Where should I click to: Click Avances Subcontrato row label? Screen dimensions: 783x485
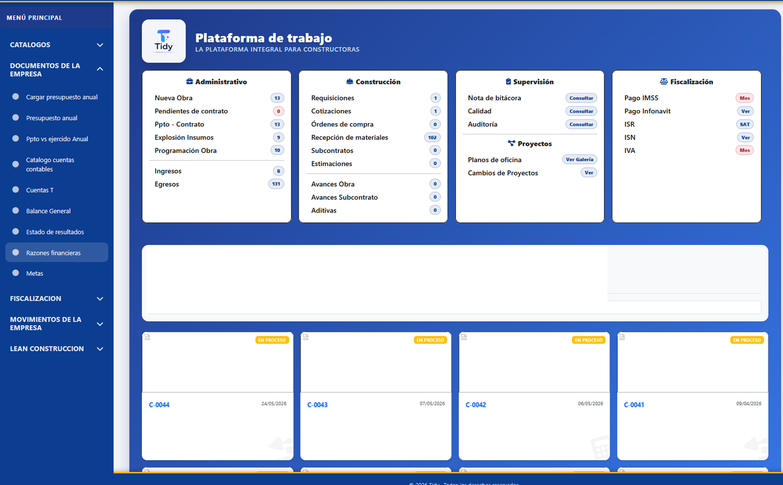pyautogui.click(x=344, y=198)
